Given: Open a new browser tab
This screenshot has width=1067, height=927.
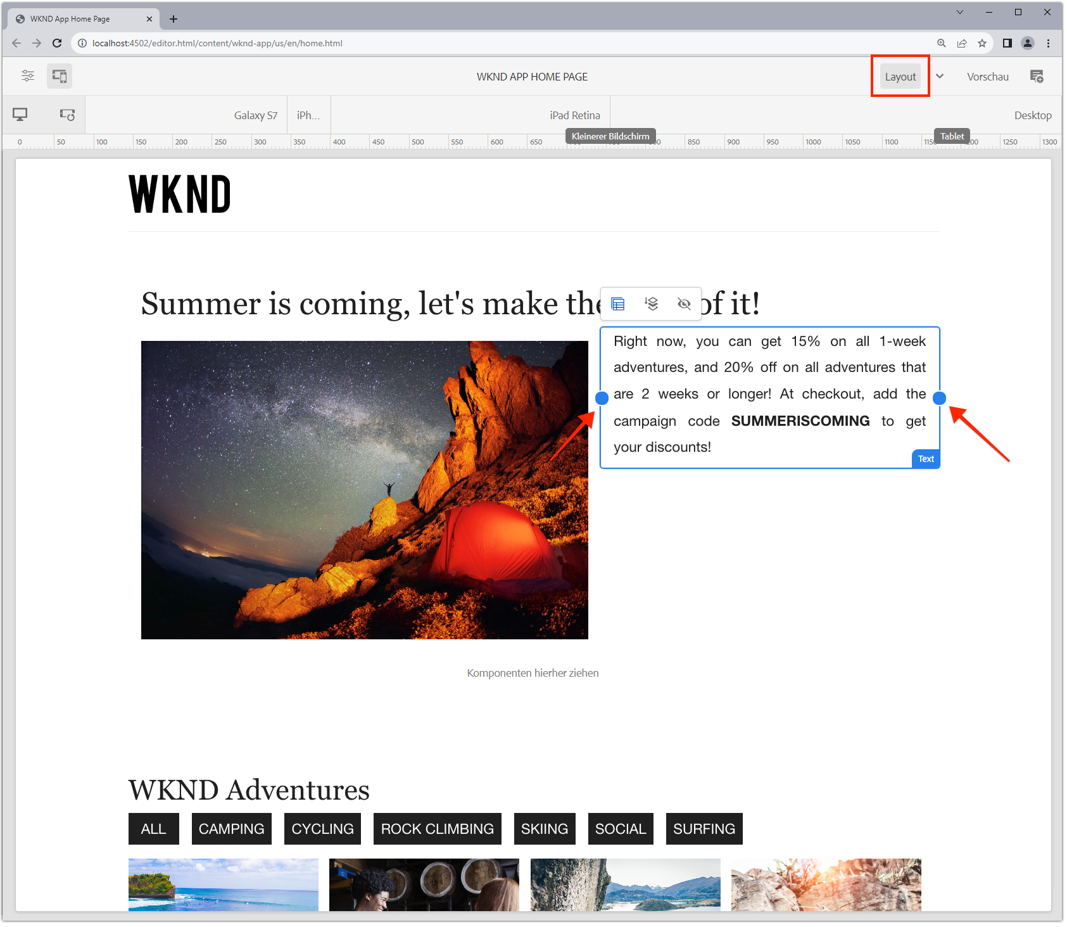Looking at the screenshot, I should point(174,19).
